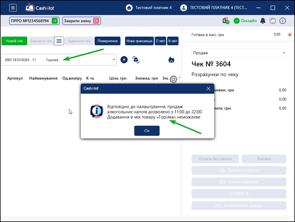Viewport: 295px width, 222px height.
Task: Open table columns settings gear
Action: tap(173, 79)
